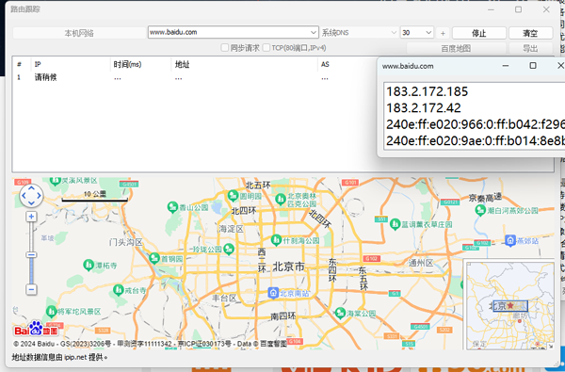The width and height of the screenshot is (565, 372).
Task: Click the 圆明园 park marker
Action: pyautogui.click(x=233, y=196)
